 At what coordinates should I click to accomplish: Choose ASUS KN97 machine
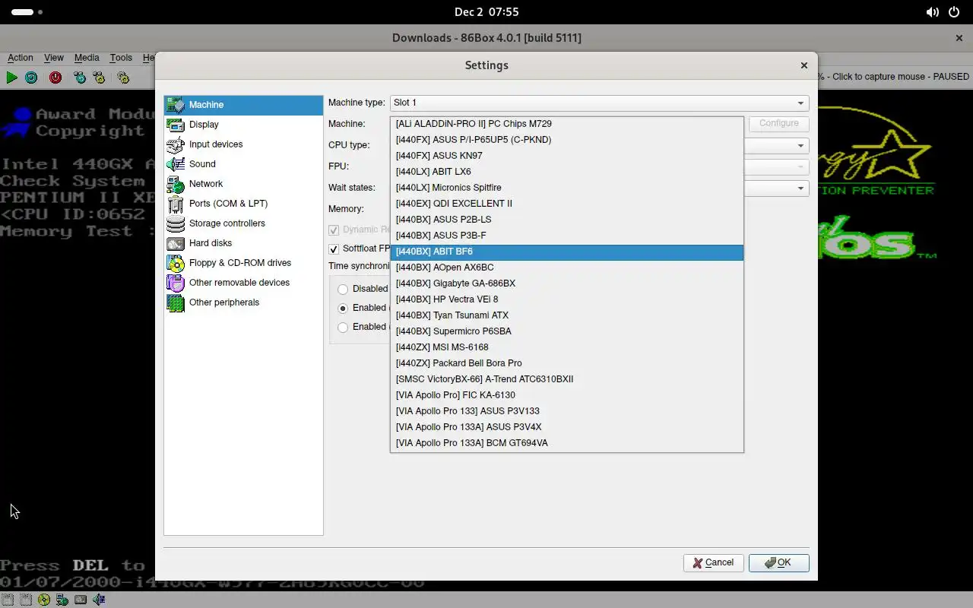(x=567, y=156)
